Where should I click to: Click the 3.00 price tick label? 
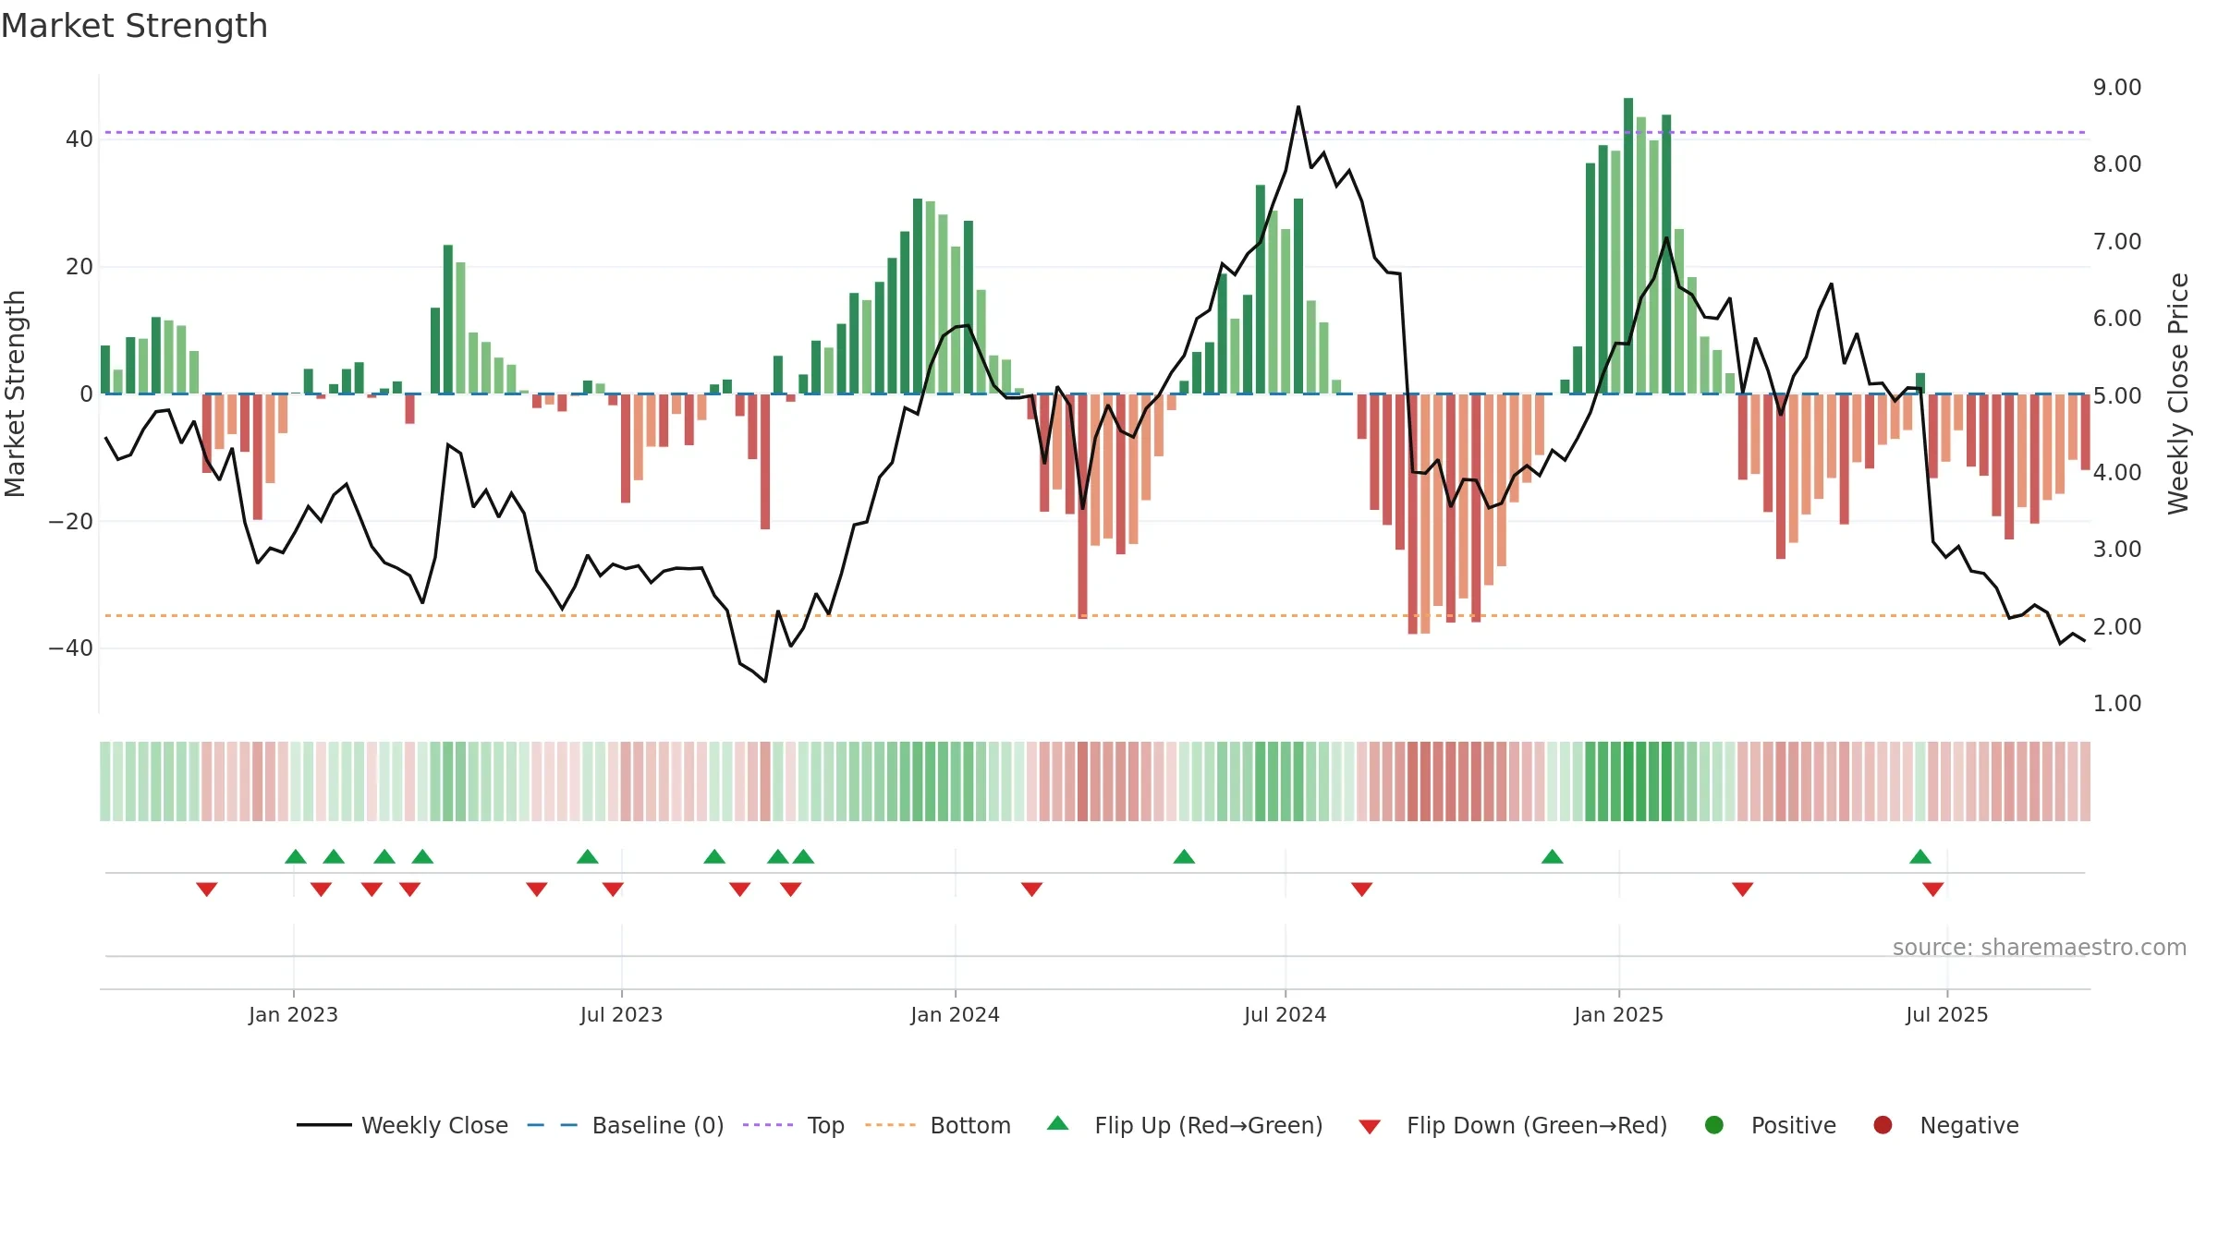click(x=2117, y=550)
